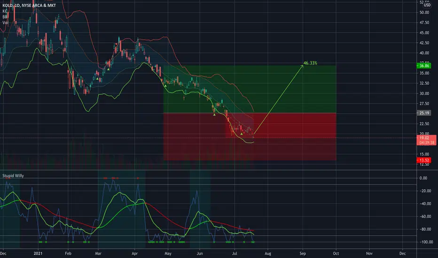The image size is (438, 258).
Task: Click the KOLD symbol title in the legend
Action: pyautogui.click(x=29, y=5)
